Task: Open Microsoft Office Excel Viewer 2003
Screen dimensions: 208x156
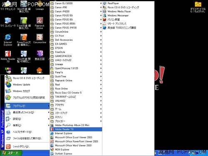Action: 76,137
